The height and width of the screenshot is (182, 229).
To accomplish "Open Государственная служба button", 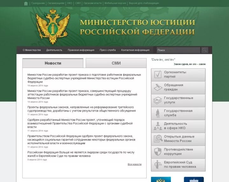I will [178, 113].
